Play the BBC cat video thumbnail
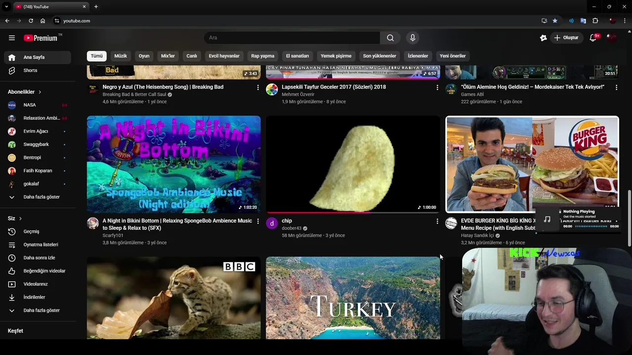632x355 pixels. click(174, 298)
